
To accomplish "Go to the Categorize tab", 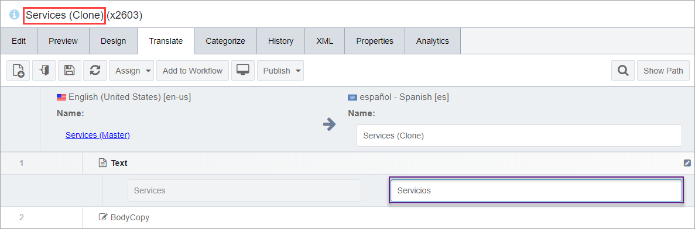I will 225,41.
